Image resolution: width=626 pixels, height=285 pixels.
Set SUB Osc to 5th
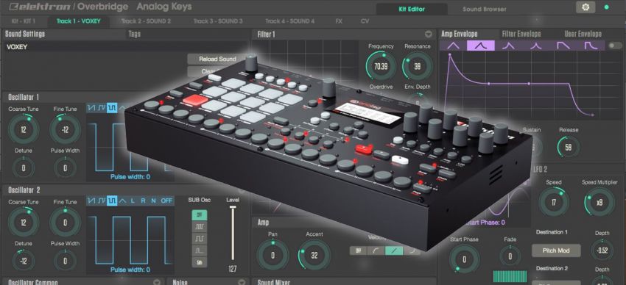point(200,262)
